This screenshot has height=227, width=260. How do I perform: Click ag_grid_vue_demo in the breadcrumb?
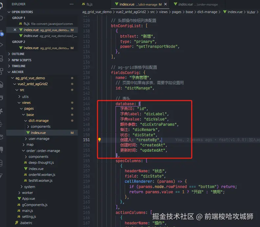coord(97,12)
